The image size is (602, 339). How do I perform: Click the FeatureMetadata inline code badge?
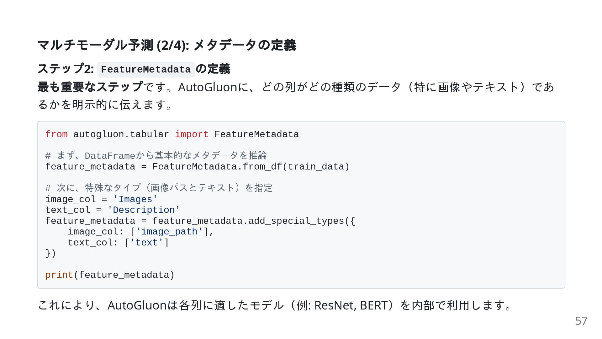point(146,70)
